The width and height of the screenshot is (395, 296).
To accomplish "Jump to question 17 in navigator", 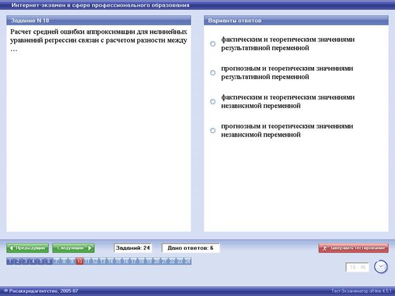I will coord(134,261).
